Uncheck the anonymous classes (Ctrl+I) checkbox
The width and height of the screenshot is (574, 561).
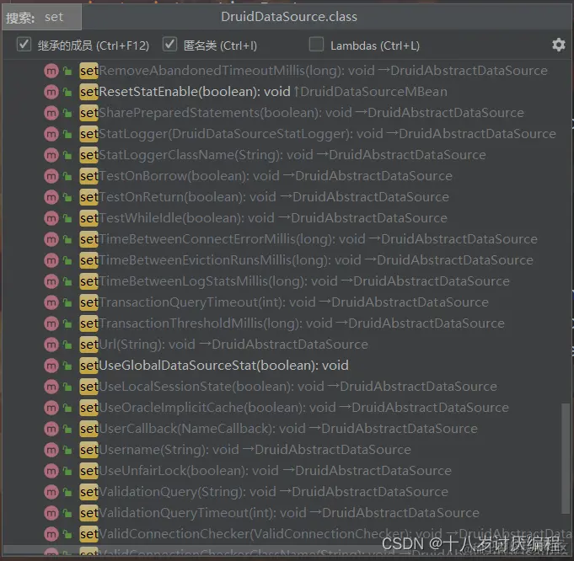[x=170, y=45]
